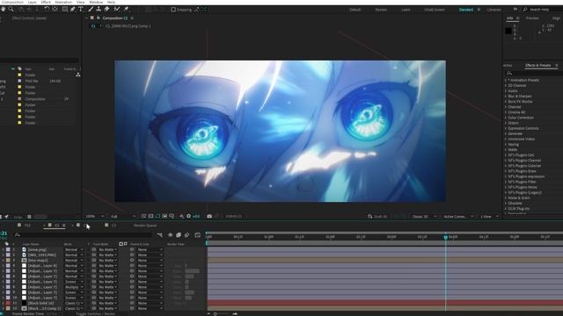Select the Rectangle shape tool
The height and width of the screenshot is (316, 563).
click(64, 9)
